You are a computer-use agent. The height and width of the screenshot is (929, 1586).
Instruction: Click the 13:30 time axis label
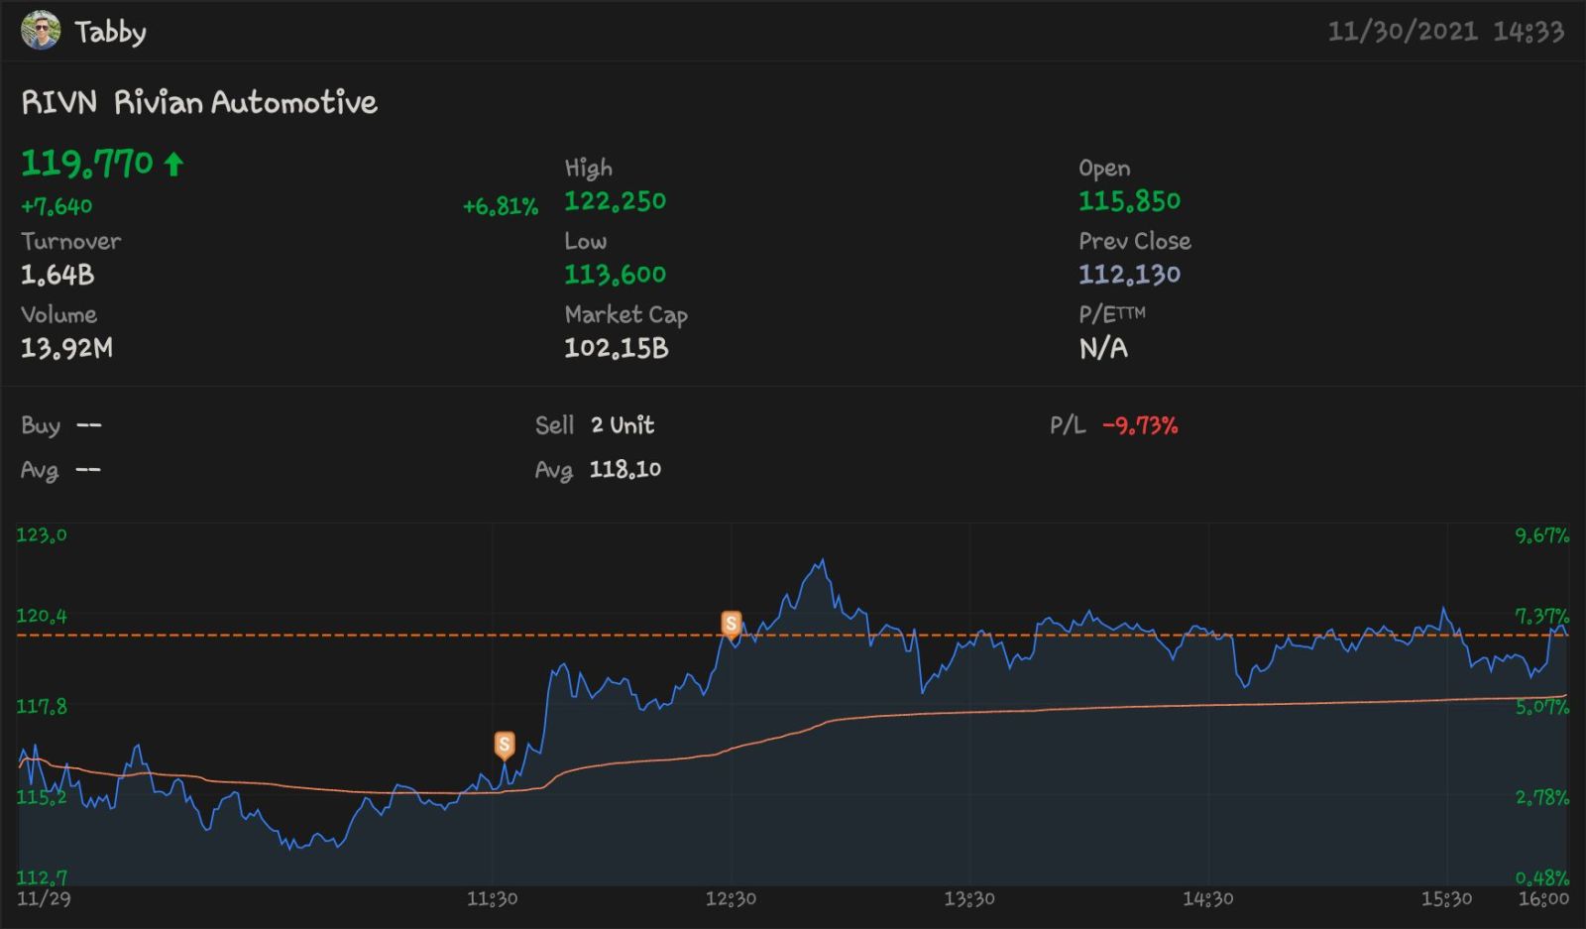(x=969, y=899)
